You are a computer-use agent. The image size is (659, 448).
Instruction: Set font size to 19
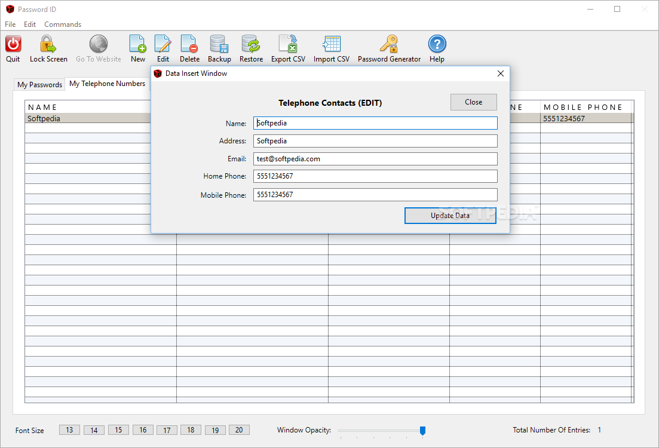215,430
